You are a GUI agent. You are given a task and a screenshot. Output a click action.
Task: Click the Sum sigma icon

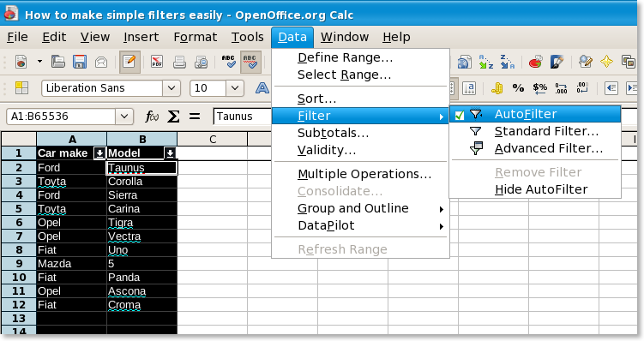pyautogui.click(x=173, y=117)
